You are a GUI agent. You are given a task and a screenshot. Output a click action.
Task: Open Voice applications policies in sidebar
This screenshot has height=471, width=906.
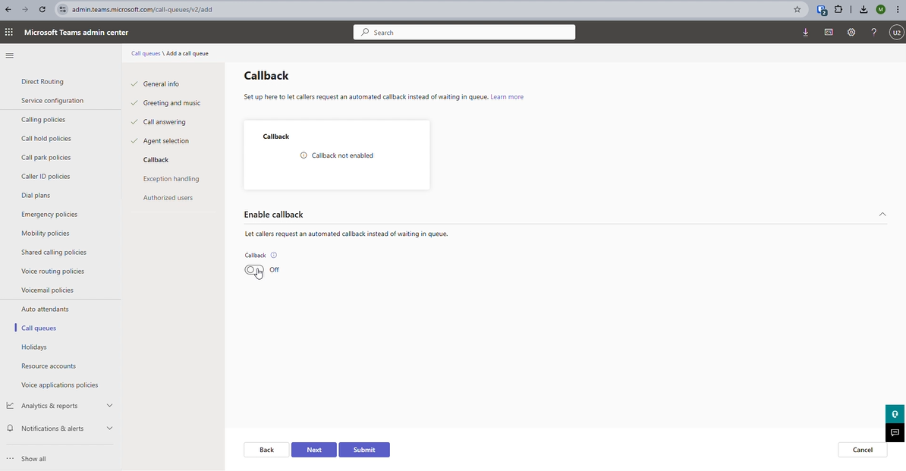tap(59, 385)
